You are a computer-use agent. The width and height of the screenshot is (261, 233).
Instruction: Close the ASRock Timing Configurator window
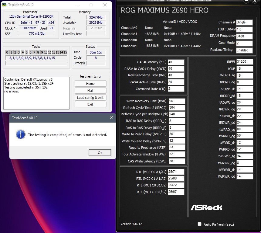[255, 1]
